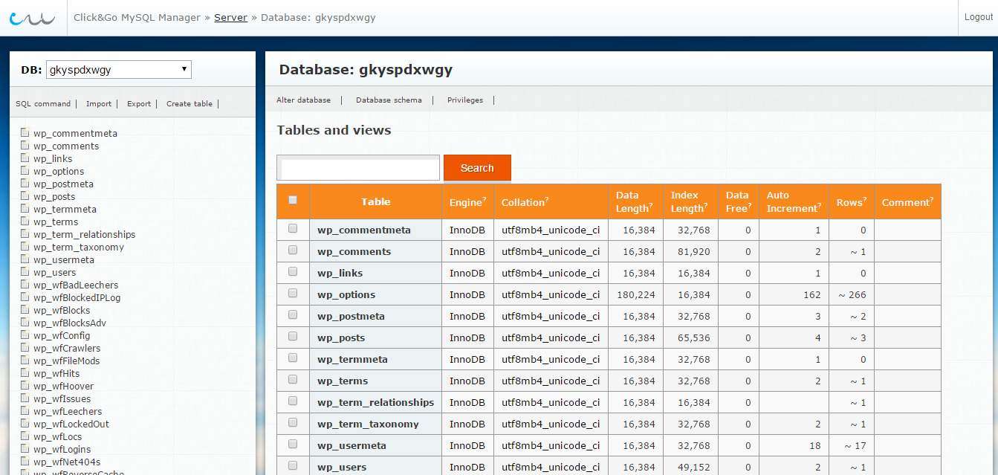998x475 pixels.
Task: Click the table icon beside wp_term_taxonomy in sidebar
Action: tap(25, 247)
